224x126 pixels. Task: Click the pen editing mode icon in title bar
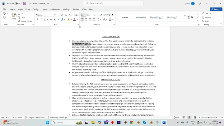[200, 3]
